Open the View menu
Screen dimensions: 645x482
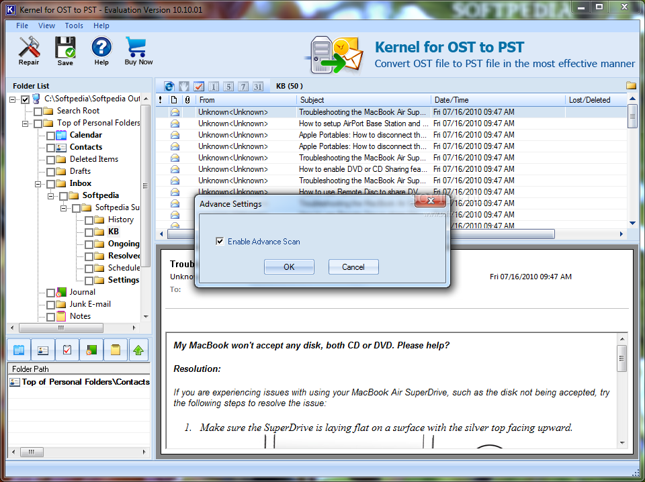point(46,26)
